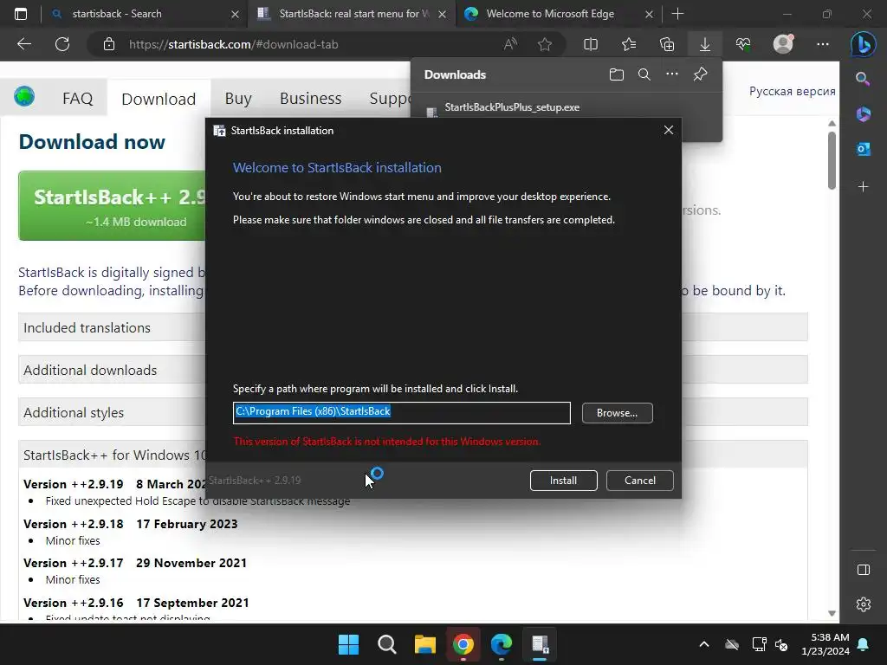Click the page vertical scrollbar thumb

tap(832, 159)
